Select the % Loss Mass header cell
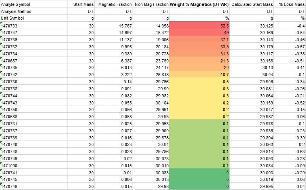The height and width of the screenshot is (190, 306). (x=292, y=4)
